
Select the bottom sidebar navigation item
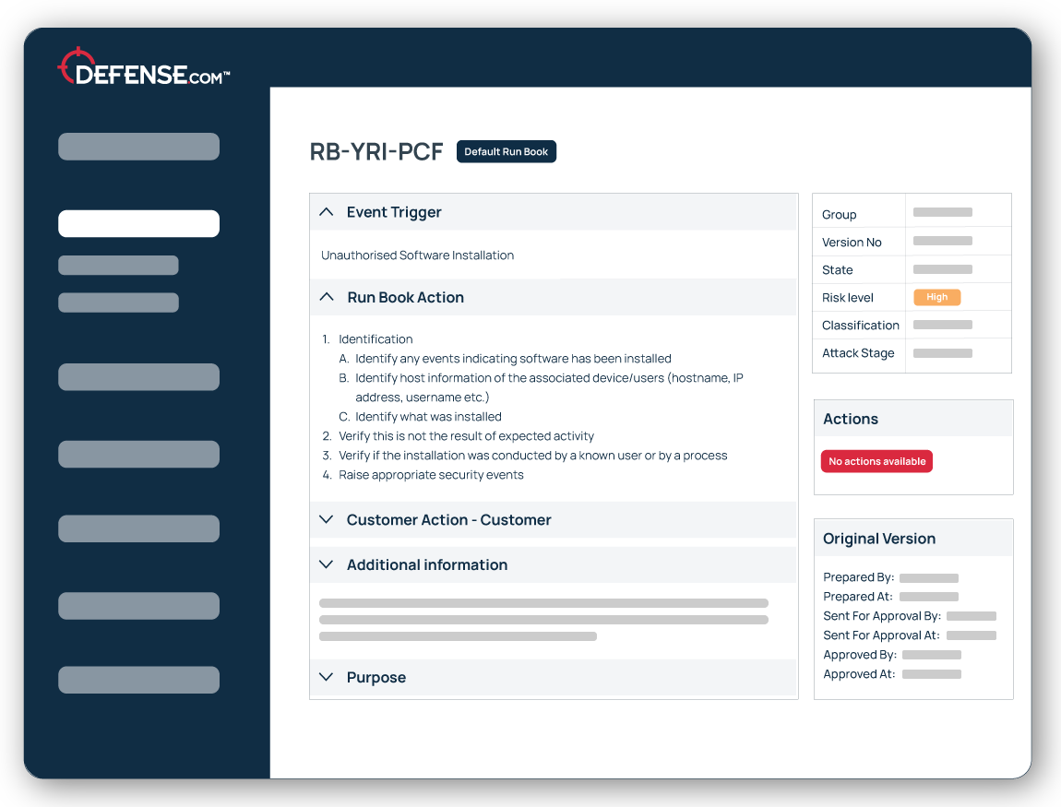pos(138,679)
